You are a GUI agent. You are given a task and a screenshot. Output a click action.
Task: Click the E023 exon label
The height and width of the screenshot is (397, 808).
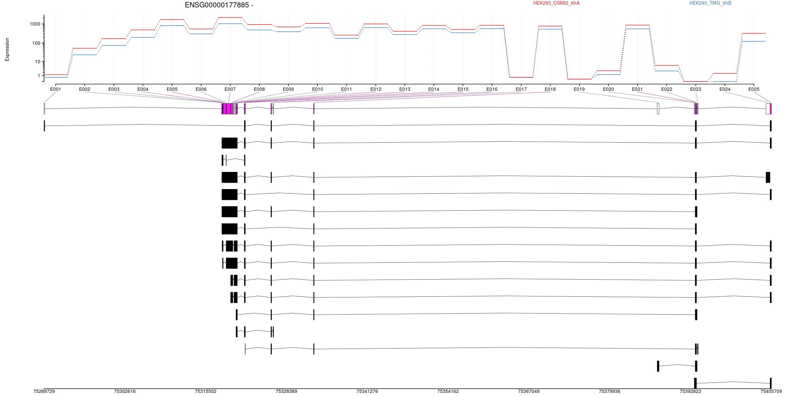coord(696,89)
